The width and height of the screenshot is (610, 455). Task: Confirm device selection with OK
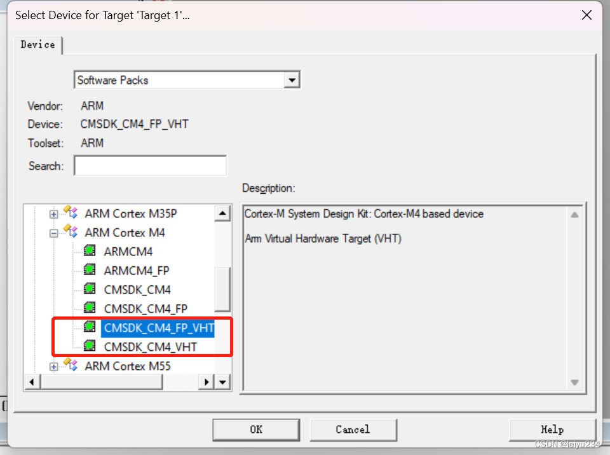(x=256, y=430)
